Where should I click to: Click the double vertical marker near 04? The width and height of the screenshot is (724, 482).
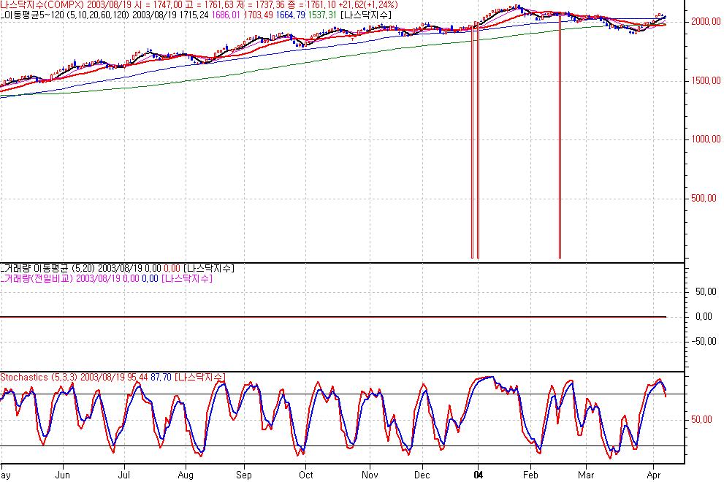[475, 146]
